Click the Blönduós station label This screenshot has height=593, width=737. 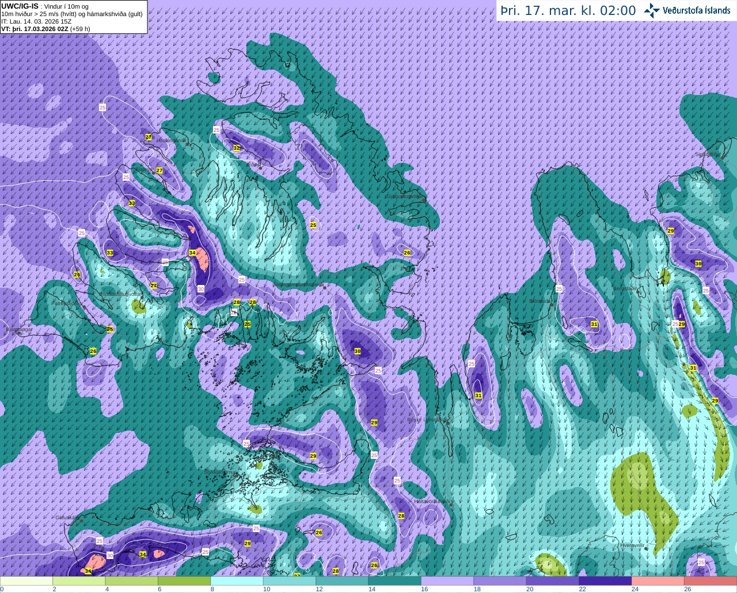coord(541,301)
